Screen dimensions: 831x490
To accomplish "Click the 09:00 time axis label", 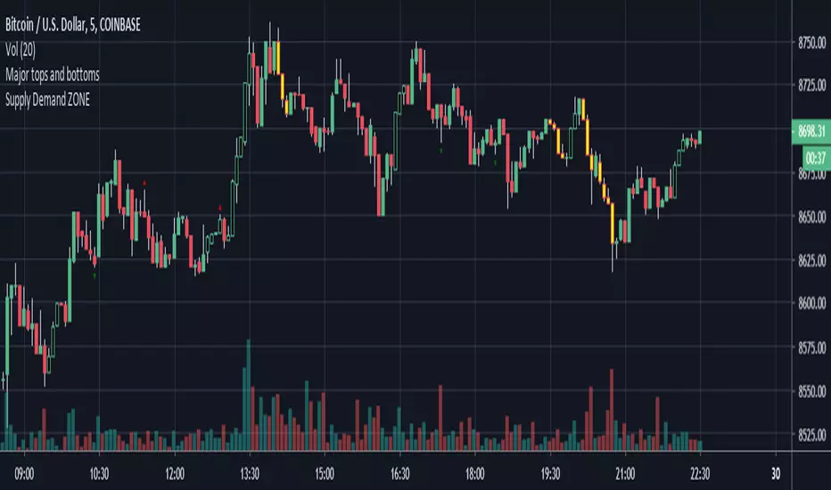I will (x=24, y=474).
